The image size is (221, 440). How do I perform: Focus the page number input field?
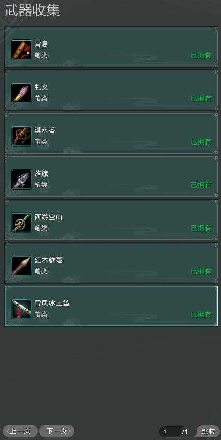pos(170,432)
